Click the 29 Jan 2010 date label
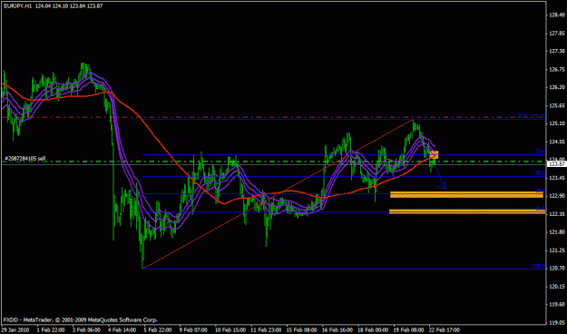567x334 pixels. (x=15, y=330)
